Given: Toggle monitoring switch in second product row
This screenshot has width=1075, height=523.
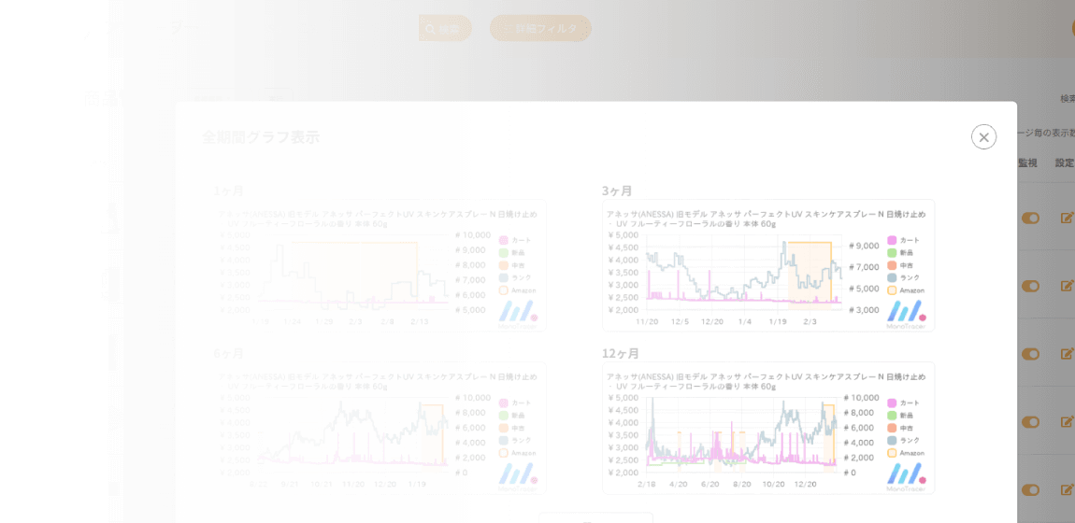Looking at the screenshot, I should 1030,286.
